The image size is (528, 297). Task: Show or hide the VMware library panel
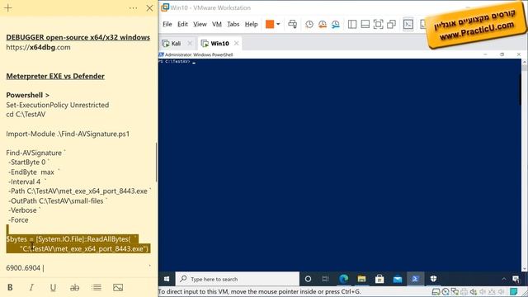point(352,24)
